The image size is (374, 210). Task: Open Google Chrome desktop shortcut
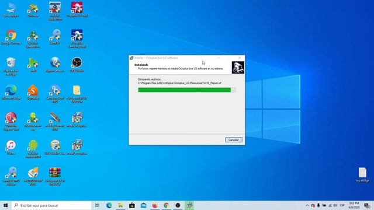tap(11, 37)
